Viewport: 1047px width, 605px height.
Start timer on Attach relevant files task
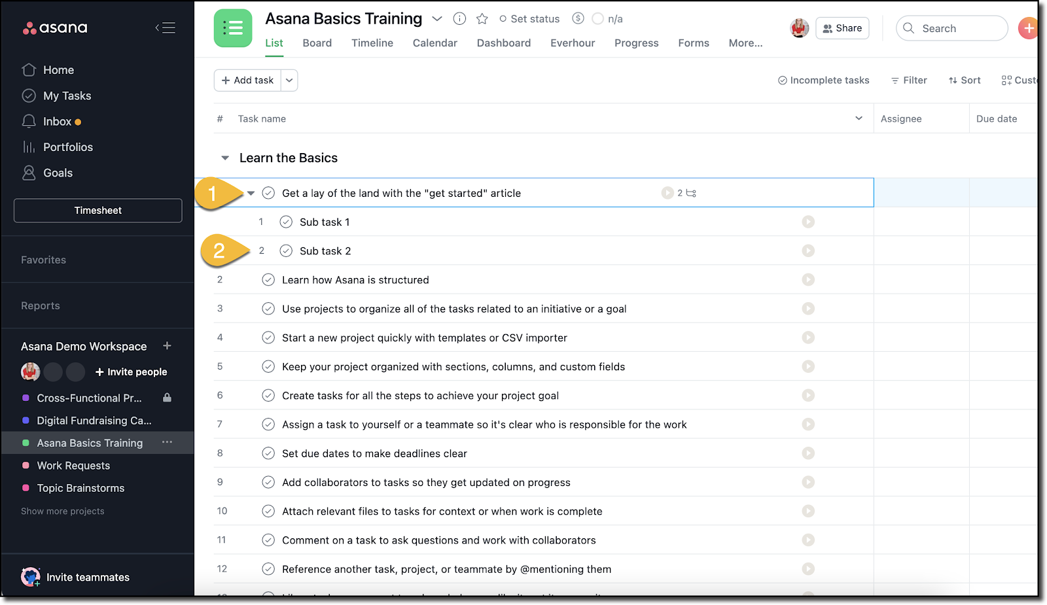coord(808,511)
